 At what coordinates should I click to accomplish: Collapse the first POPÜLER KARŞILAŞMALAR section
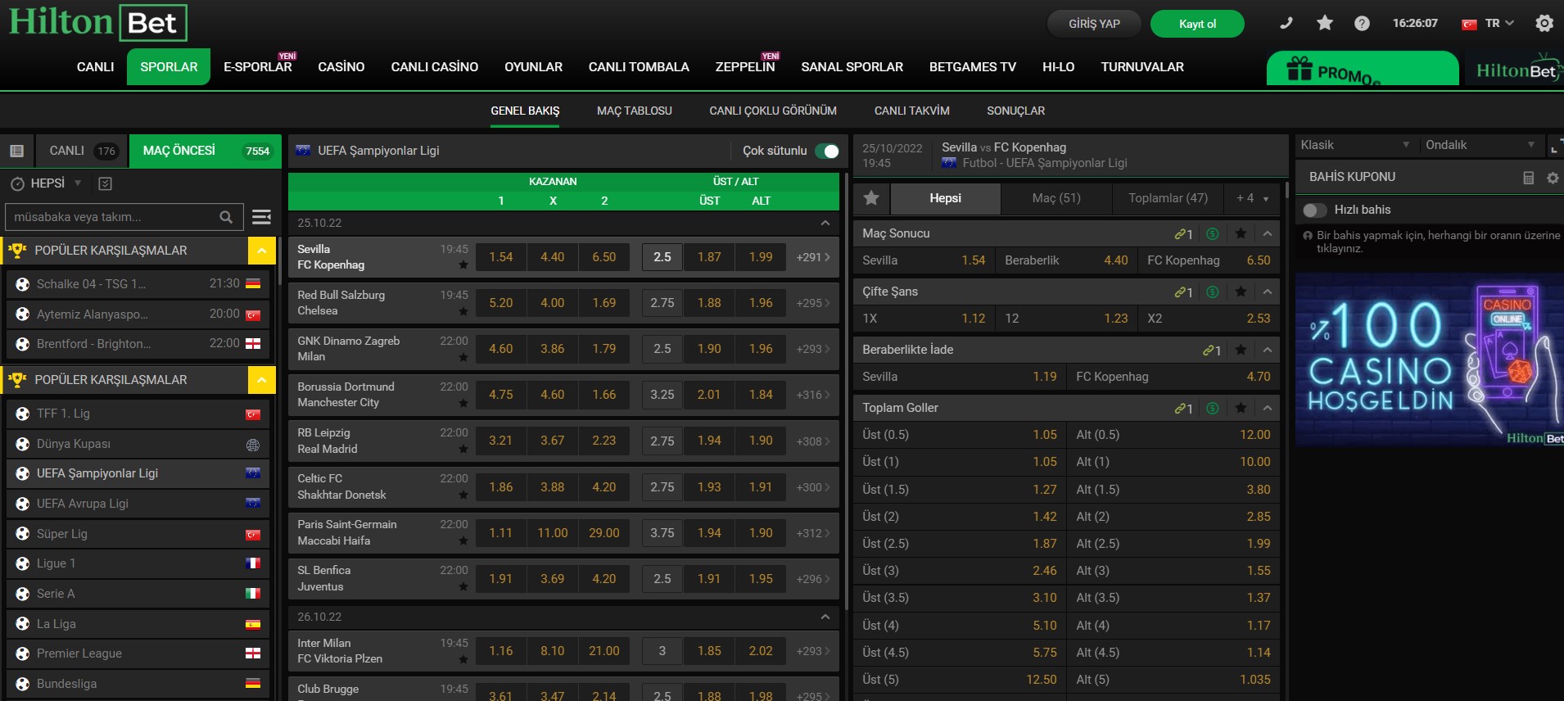point(261,251)
